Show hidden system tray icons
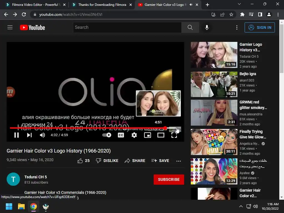 [241, 206]
